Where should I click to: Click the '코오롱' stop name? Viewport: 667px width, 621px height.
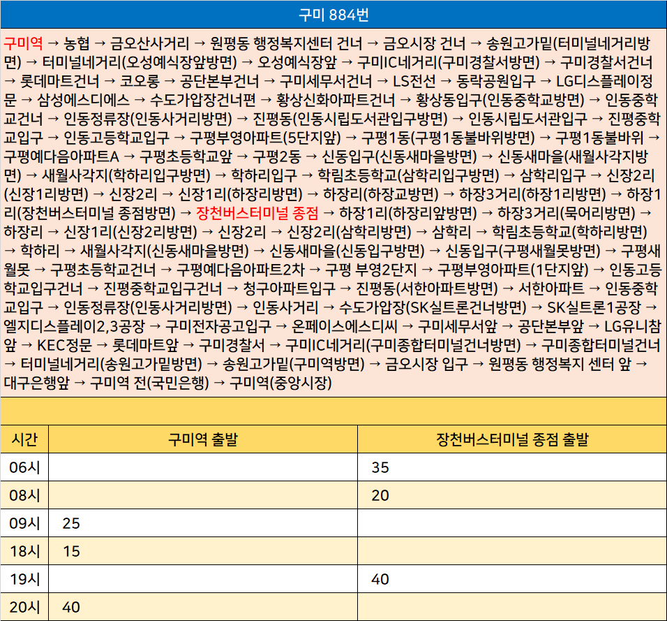click(x=140, y=81)
